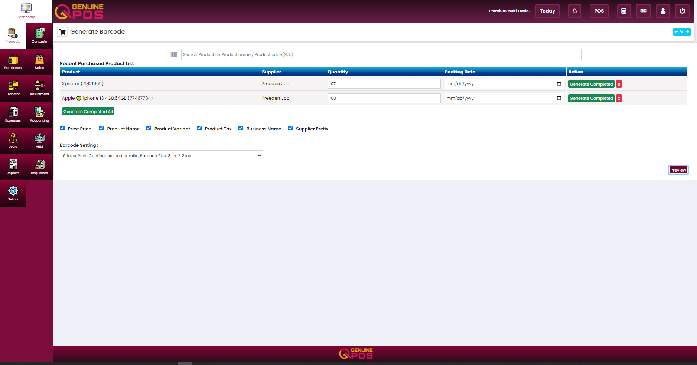Click the Today button in header
Image resolution: width=697 pixels, height=365 pixels.
(547, 11)
